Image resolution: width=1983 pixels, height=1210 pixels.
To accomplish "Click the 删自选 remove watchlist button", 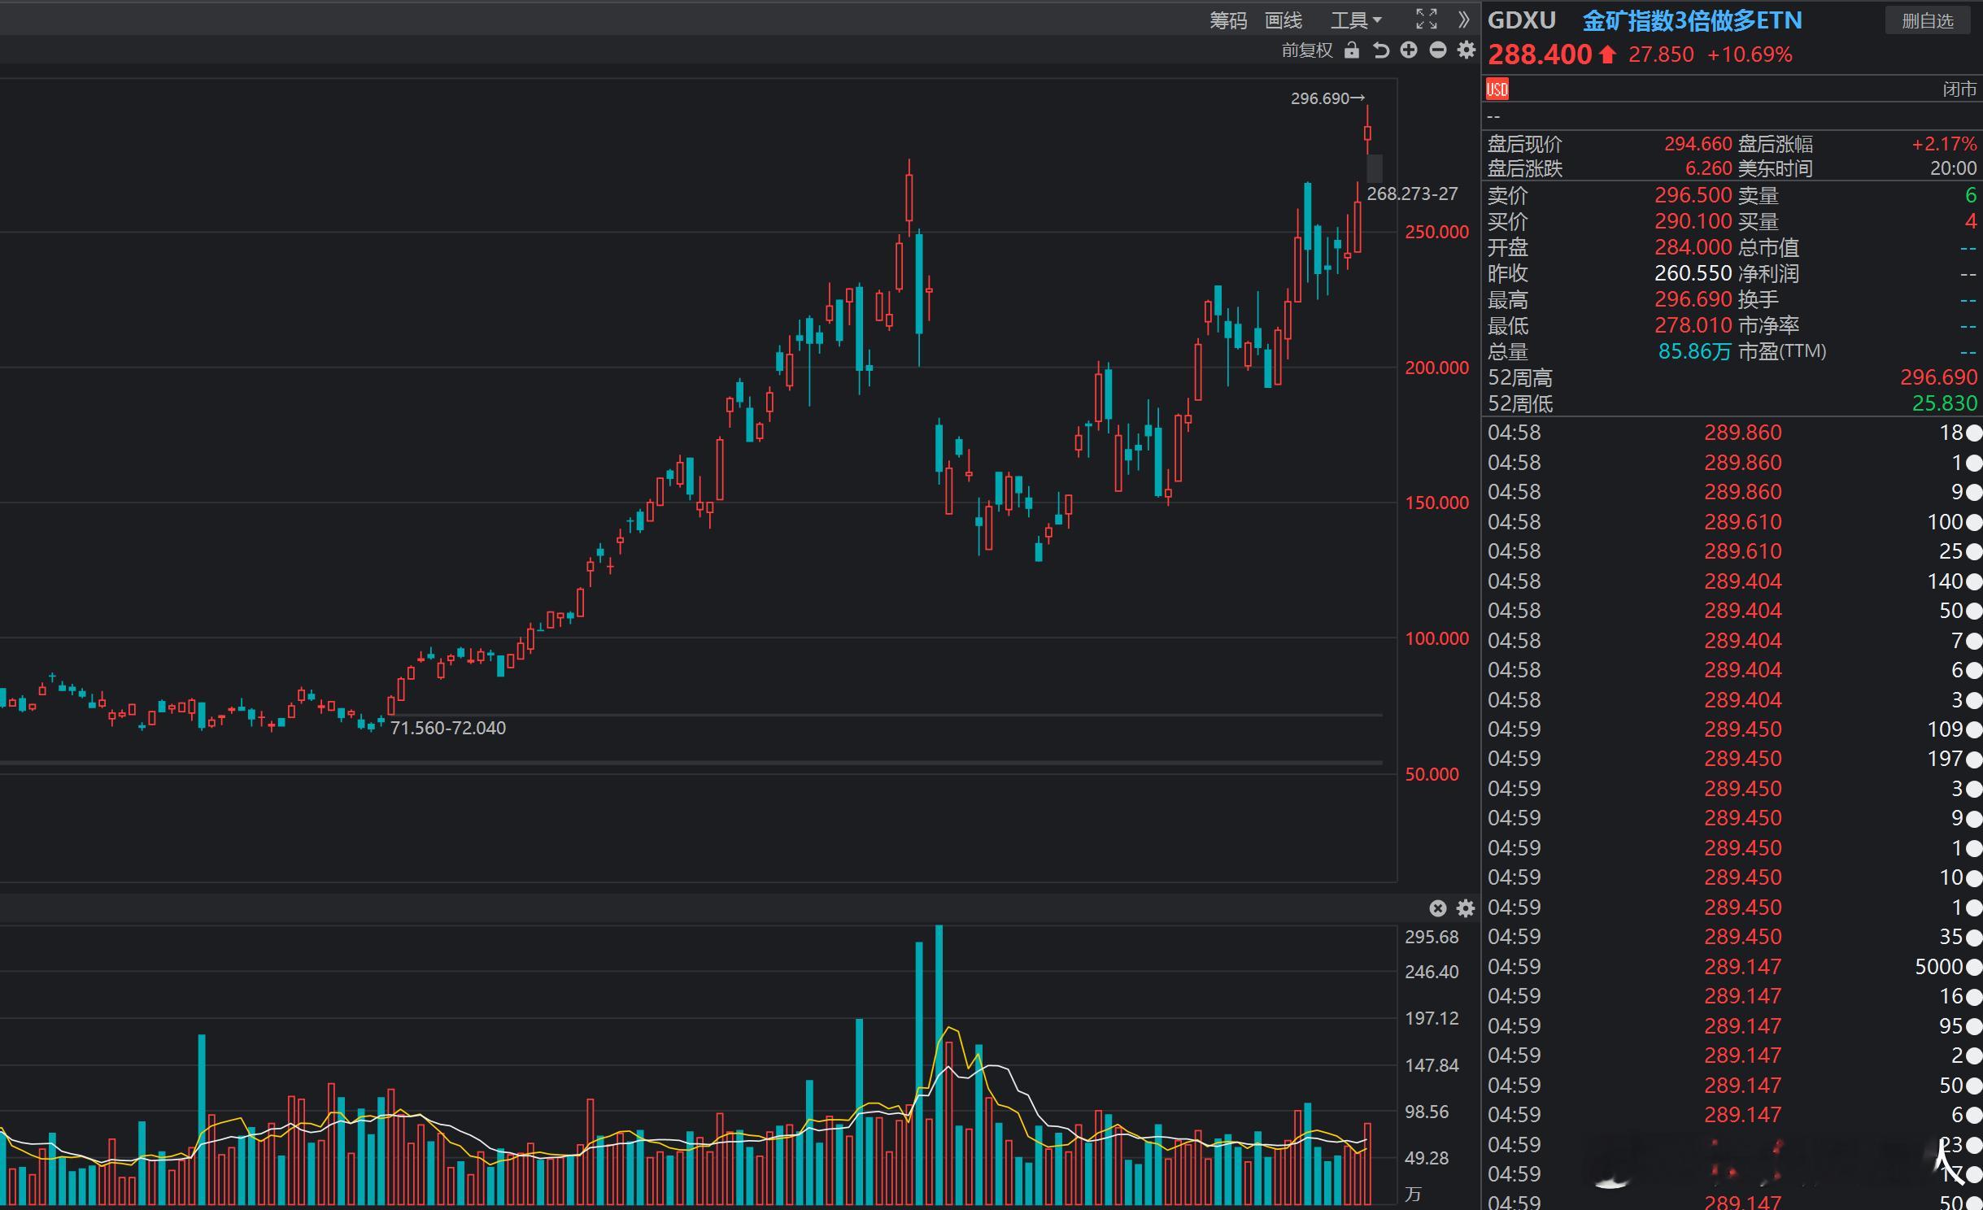I will 1927,20.
